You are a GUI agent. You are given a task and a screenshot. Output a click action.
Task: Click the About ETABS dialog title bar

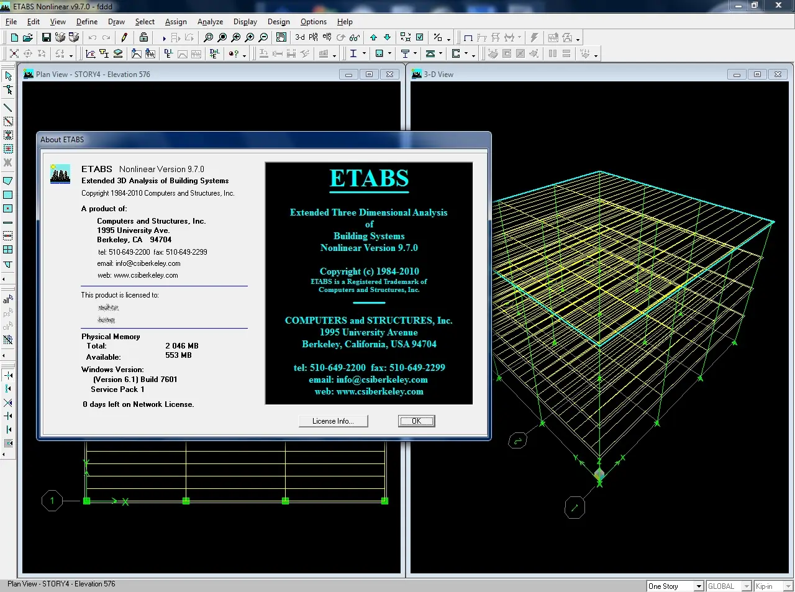point(264,140)
